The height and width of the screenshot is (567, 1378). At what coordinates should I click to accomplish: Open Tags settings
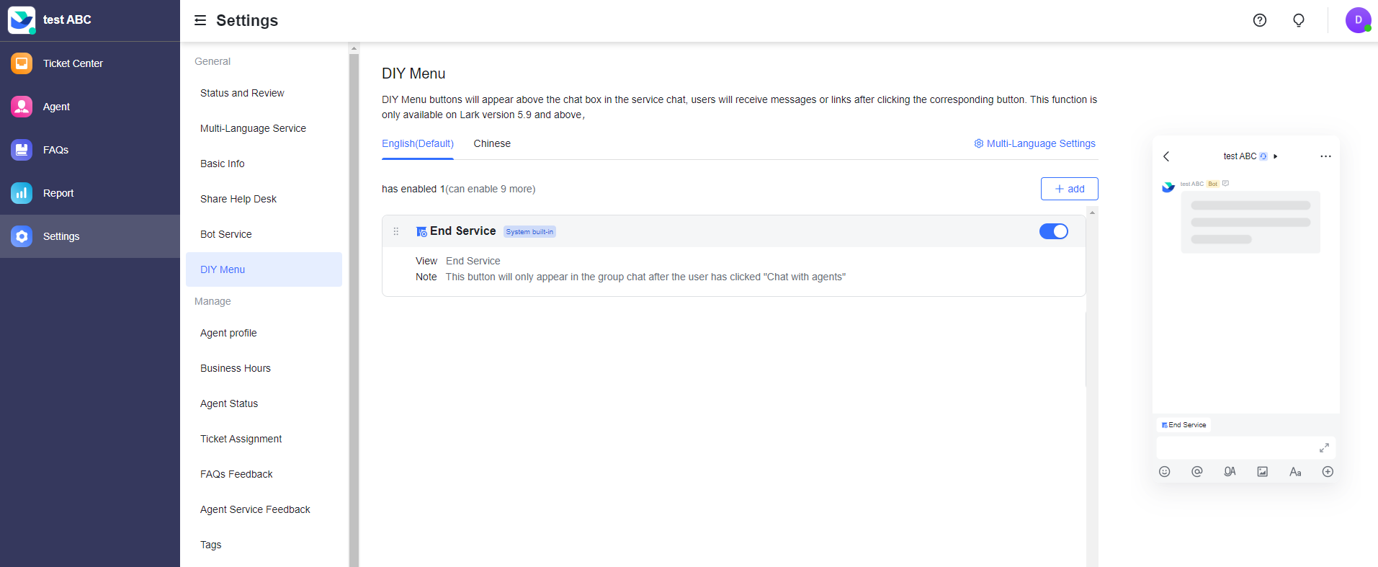click(x=264, y=545)
